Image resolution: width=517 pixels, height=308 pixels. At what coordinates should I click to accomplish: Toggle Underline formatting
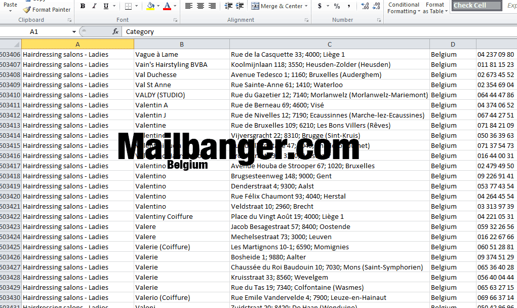point(106,6)
